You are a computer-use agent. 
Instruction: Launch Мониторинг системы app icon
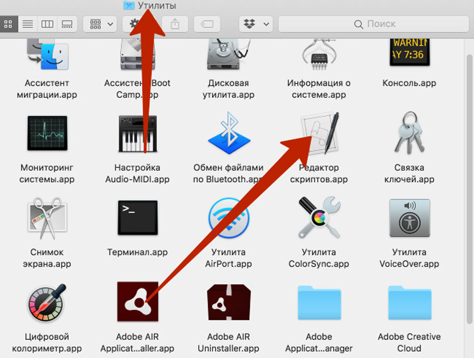(x=47, y=133)
